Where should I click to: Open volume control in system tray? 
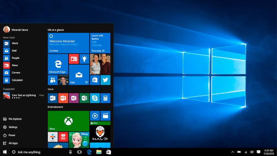coord(252,152)
